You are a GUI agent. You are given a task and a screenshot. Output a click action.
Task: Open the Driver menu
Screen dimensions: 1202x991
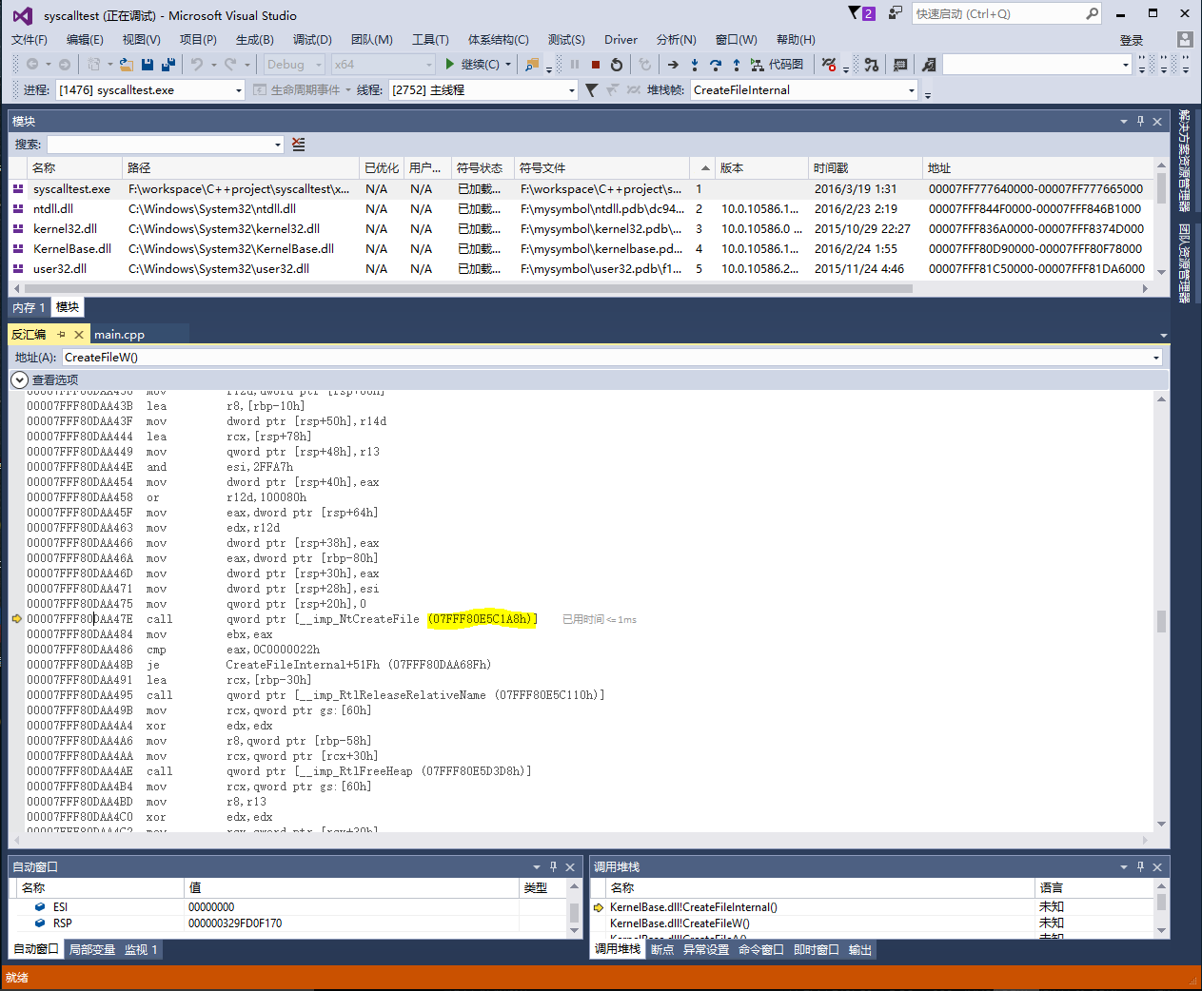[621, 40]
